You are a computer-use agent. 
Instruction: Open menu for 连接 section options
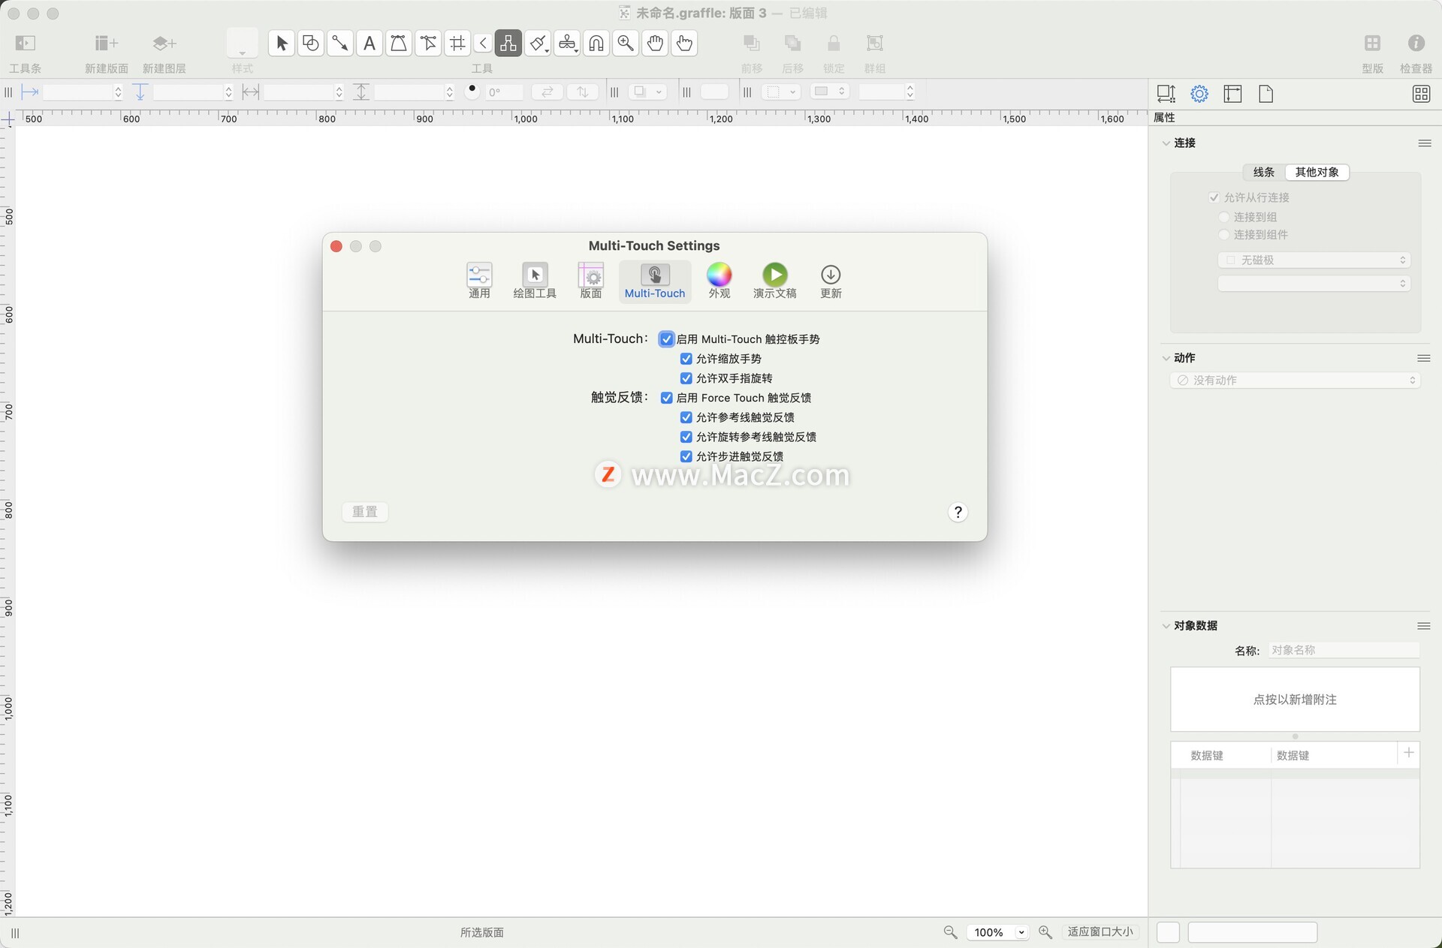(x=1424, y=143)
